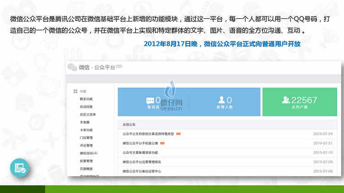
Task: Open announcement 微信公众平台推出运营中心
Action: point(142,172)
